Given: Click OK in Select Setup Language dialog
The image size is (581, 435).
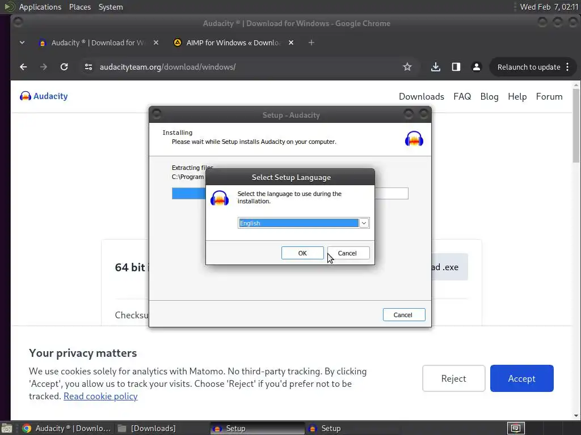Looking at the screenshot, I should tap(302, 253).
